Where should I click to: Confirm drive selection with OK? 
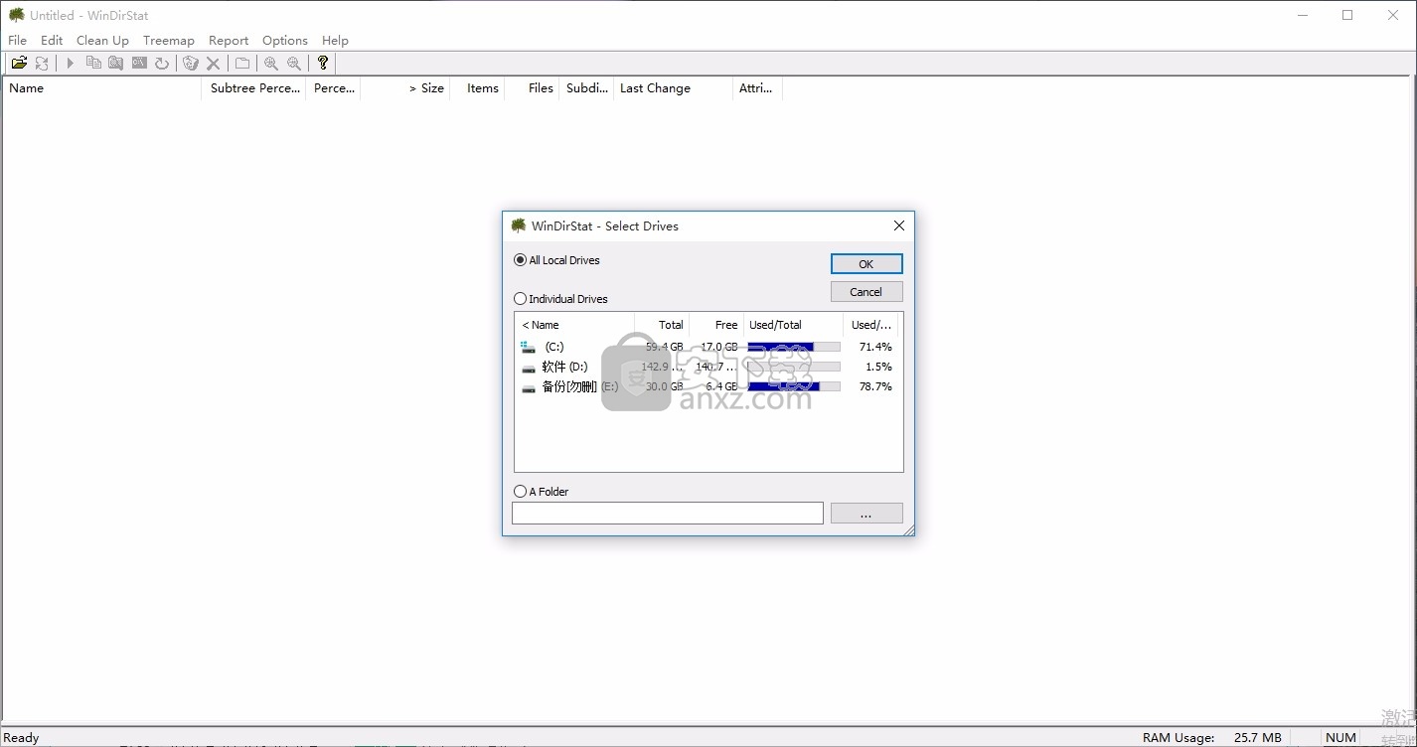(x=866, y=264)
